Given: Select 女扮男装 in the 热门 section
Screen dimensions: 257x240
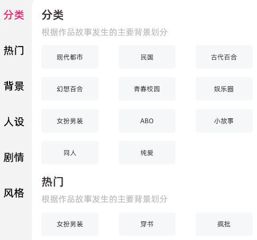Looking at the screenshot, I should (70, 224).
